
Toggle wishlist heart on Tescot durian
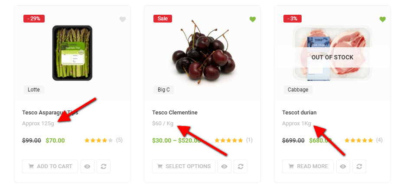tap(383, 20)
